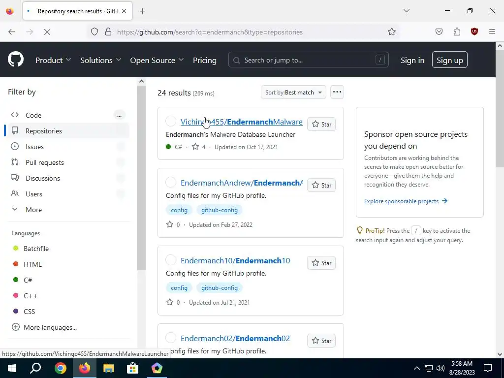The image size is (504, 378).
Task: Open the three-dot options next to Sort by
Action: click(337, 92)
